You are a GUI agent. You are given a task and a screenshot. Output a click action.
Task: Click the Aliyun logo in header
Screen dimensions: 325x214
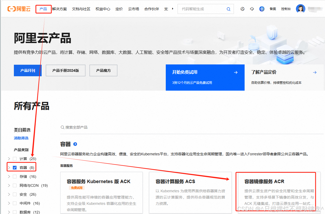pyautogui.click(x=19, y=9)
